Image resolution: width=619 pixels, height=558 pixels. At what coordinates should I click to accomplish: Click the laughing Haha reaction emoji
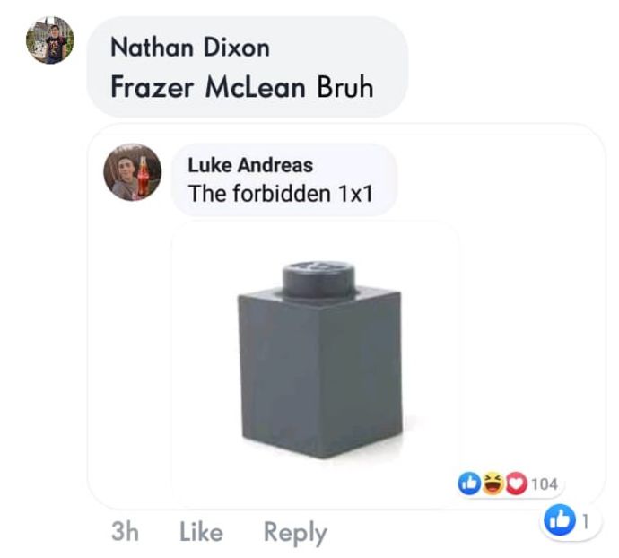[x=493, y=484]
